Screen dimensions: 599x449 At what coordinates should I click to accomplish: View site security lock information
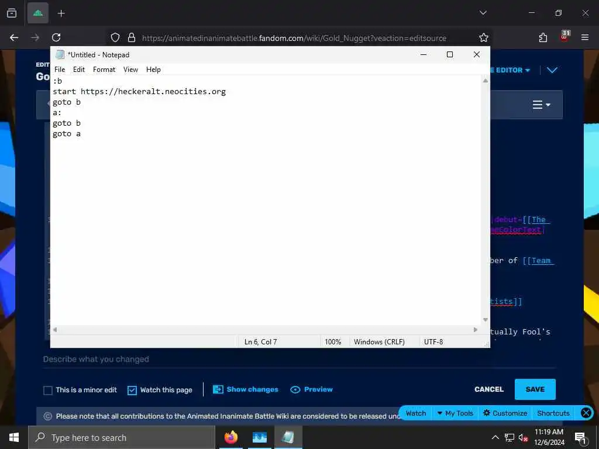(132, 37)
